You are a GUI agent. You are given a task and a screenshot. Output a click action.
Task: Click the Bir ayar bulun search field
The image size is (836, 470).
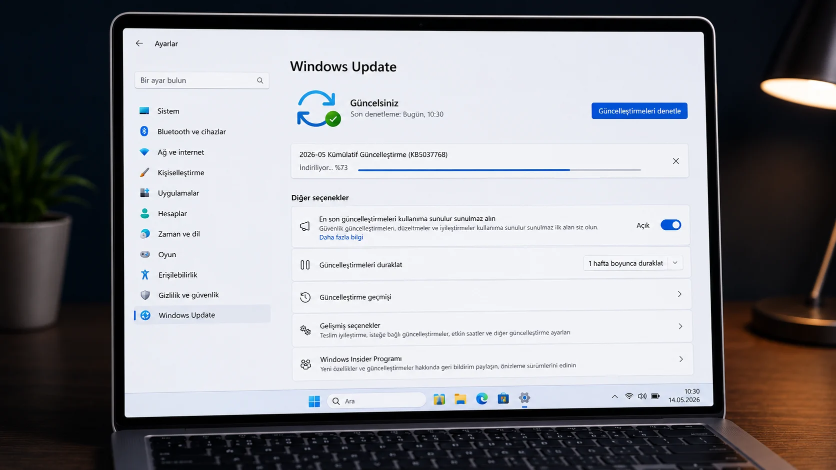(x=201, y=80)
